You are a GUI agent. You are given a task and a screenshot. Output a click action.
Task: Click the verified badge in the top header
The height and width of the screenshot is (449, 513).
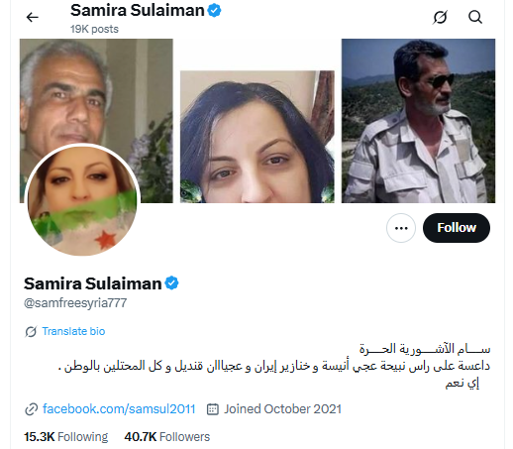pos(214,10)
